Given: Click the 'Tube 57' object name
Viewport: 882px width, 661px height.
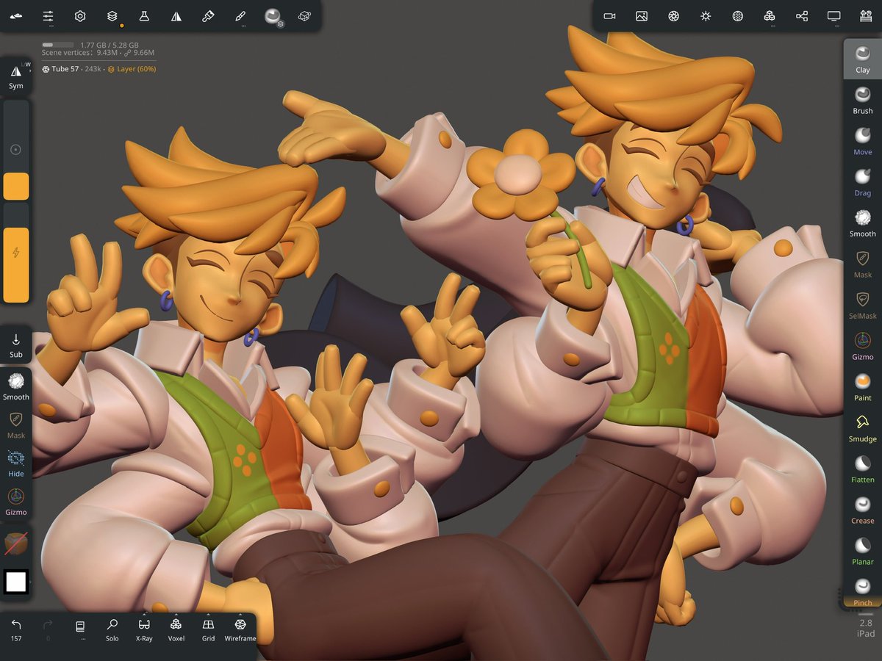Looking at the screenshot, I should pos(65,69).
